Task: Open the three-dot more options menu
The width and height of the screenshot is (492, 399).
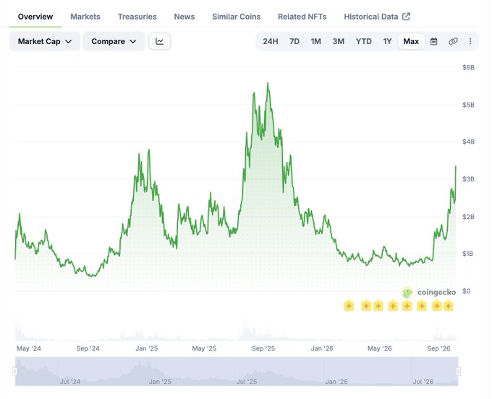Action: pos(470,41)
